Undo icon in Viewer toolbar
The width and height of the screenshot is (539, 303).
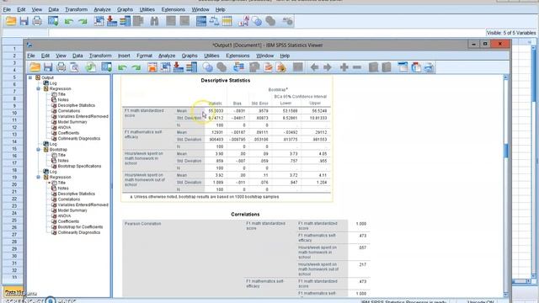pos(122,67)
